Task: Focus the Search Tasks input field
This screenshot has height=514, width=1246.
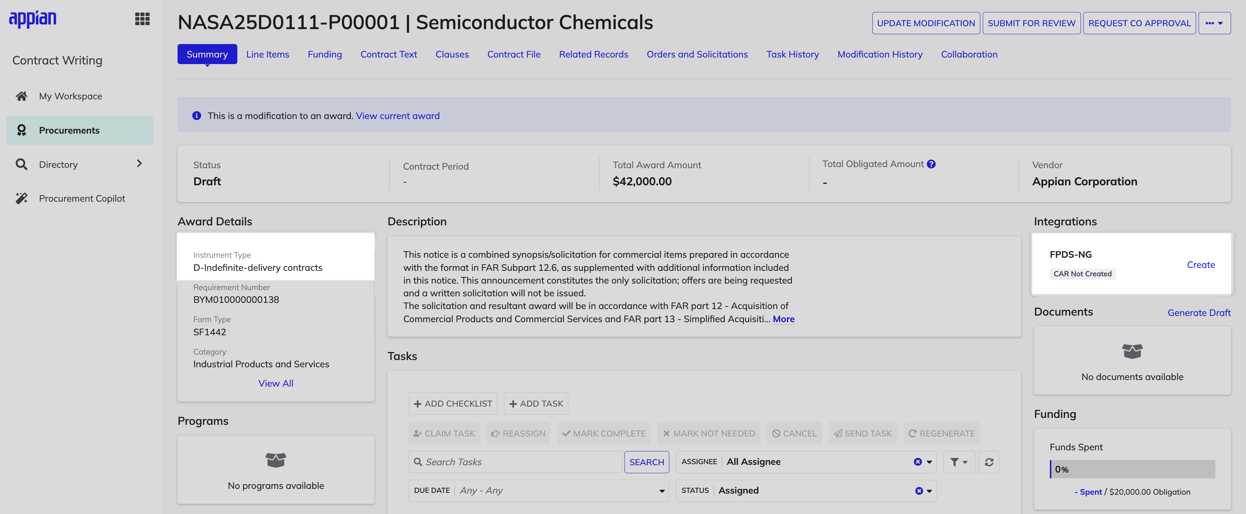Action: click(515, 462)
